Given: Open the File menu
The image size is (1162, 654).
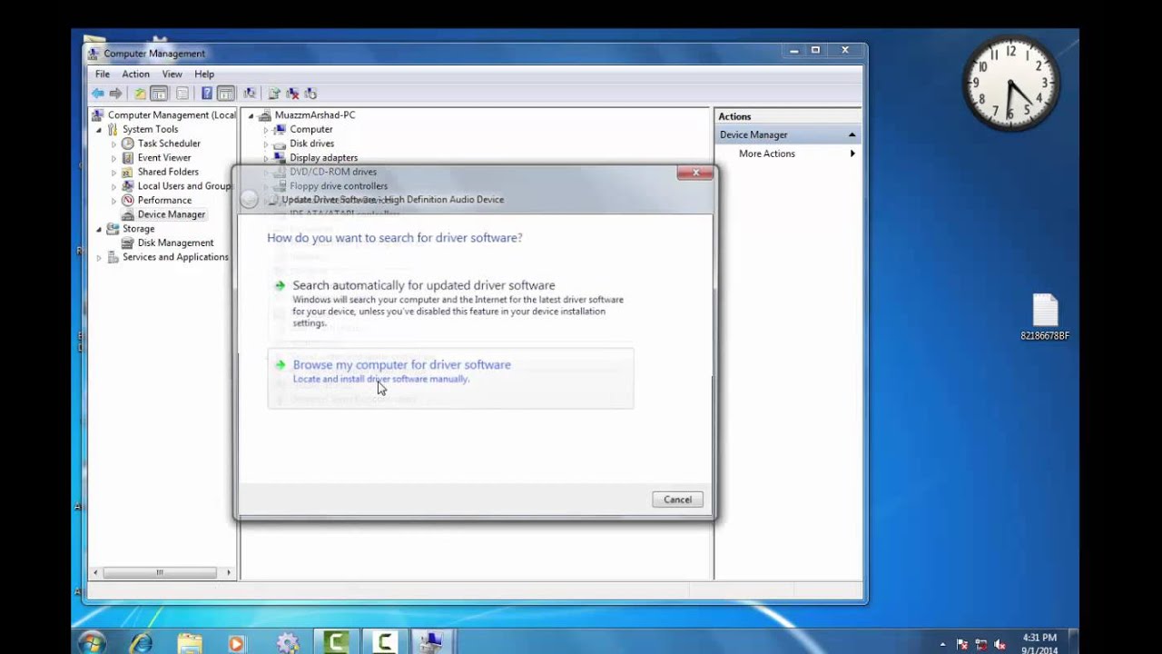Looking at the screenshot, I should (103, 74).
